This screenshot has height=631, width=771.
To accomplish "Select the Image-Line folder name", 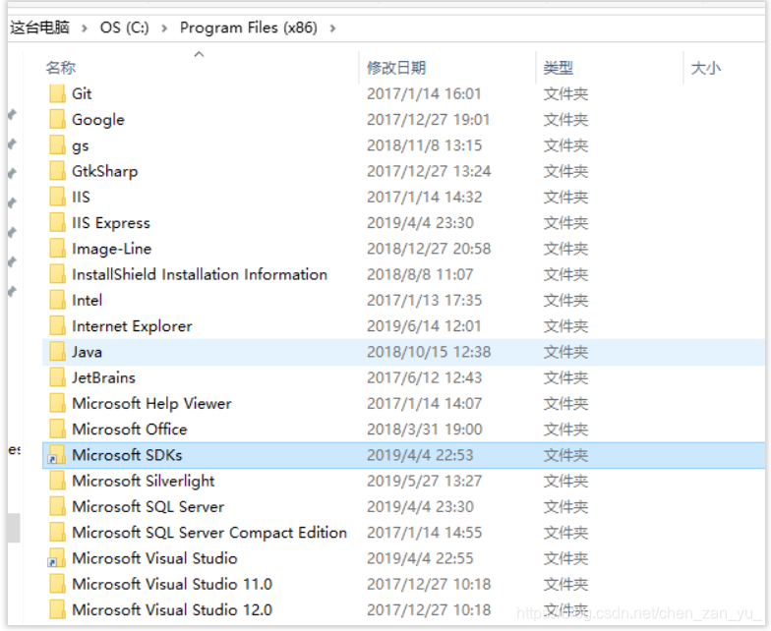I will [x=112, y=249].
